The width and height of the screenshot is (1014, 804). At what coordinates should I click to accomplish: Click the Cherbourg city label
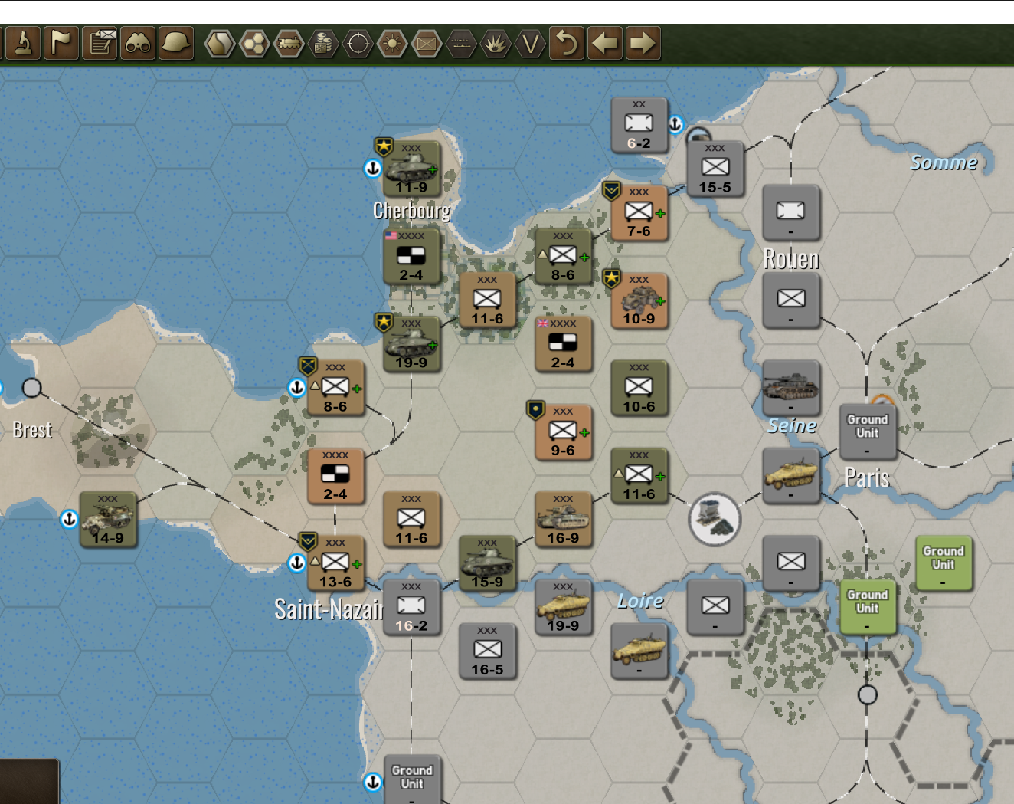[x=411, y=211]
